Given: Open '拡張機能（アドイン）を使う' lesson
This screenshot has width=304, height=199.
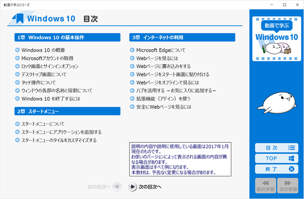Looking at the screenshot, I should click(163, 99).
